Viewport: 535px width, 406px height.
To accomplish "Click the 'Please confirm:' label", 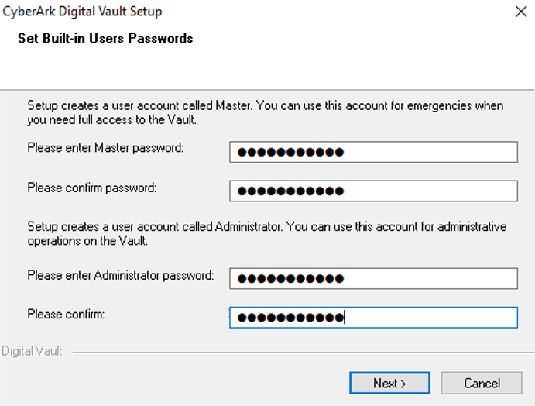I will coord(66,314).
